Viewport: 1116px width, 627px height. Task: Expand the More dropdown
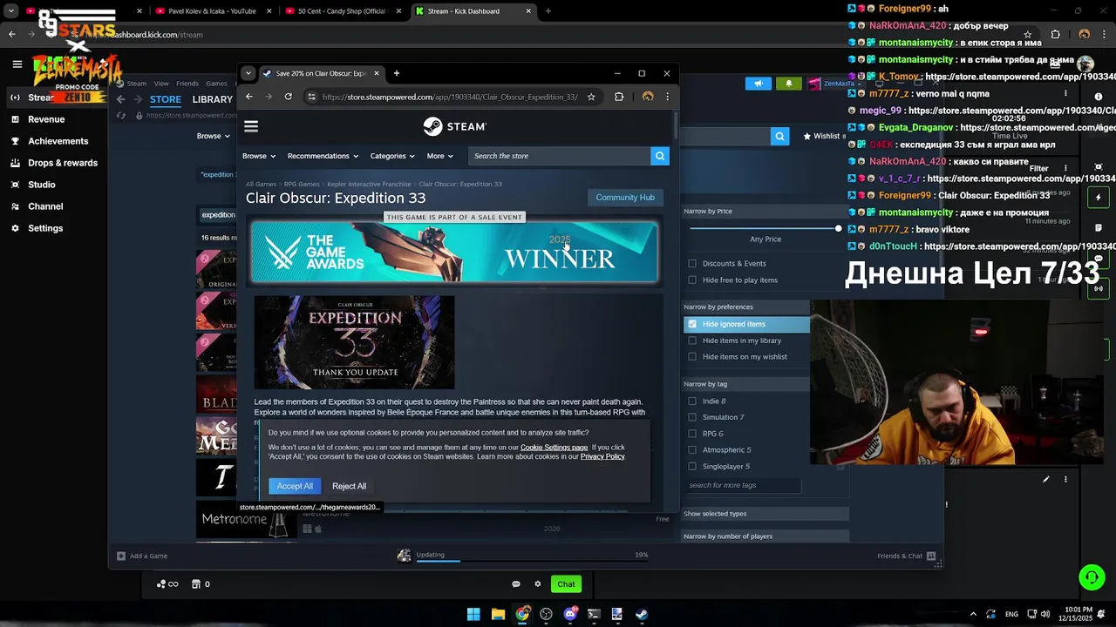(439, 156)
